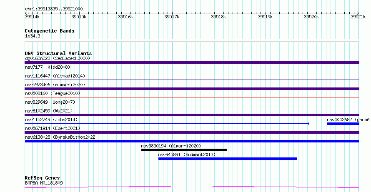Click the blue nsv4042682 variant bar
This screenshot has width=371, height=192.
point(343,124)
